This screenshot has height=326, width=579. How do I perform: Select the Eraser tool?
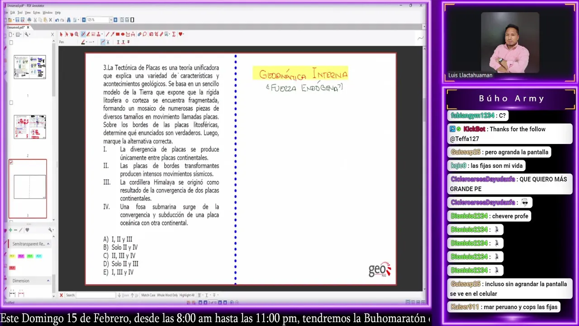tap(139, 34)
